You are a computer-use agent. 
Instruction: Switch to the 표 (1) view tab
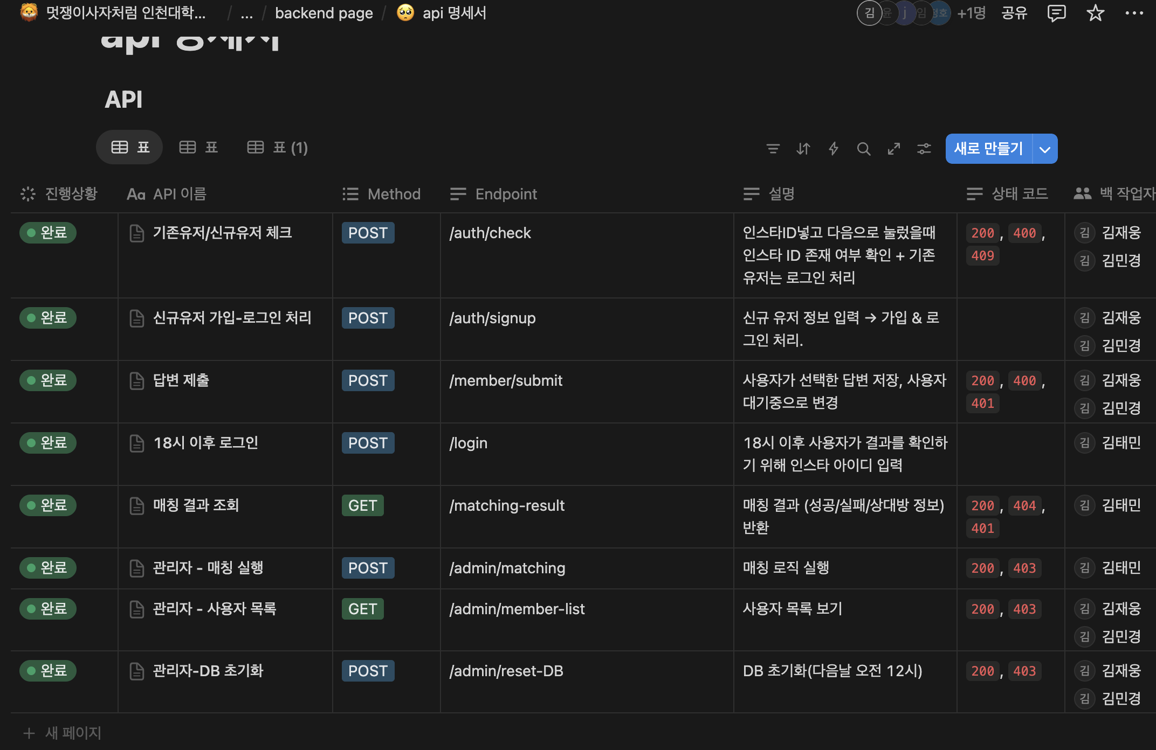278,148
